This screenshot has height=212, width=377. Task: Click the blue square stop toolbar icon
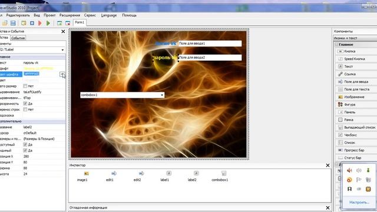32,23
